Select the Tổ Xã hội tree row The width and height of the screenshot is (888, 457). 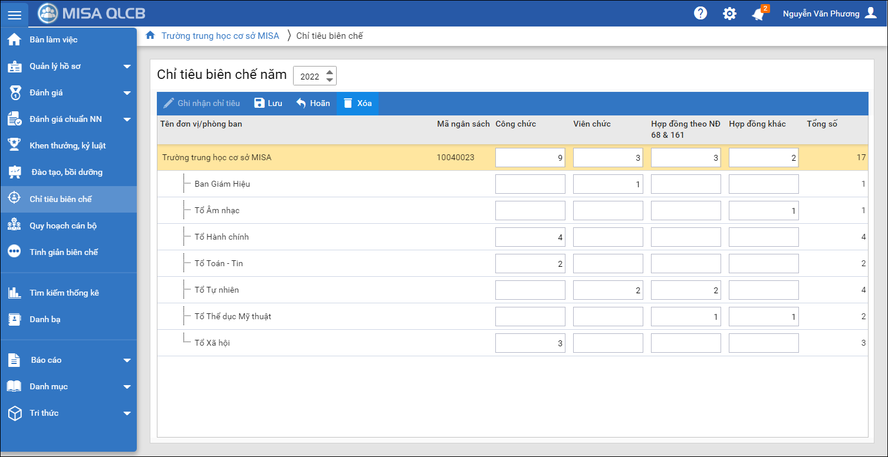click(x=212, y=343)
